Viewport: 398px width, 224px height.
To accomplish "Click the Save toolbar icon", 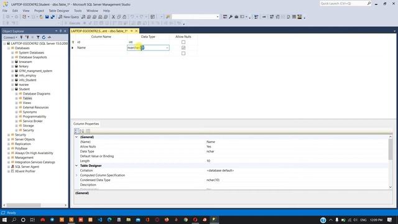I will point(47,17).
